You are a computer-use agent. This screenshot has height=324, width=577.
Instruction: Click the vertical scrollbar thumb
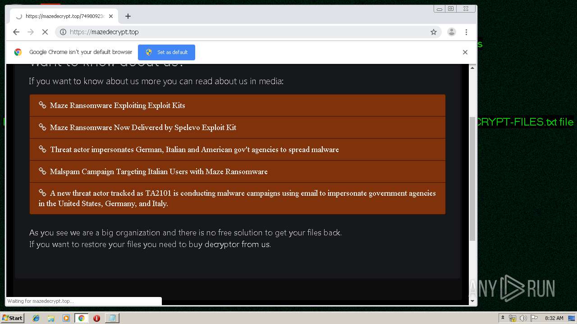click(x=472, y=179)
